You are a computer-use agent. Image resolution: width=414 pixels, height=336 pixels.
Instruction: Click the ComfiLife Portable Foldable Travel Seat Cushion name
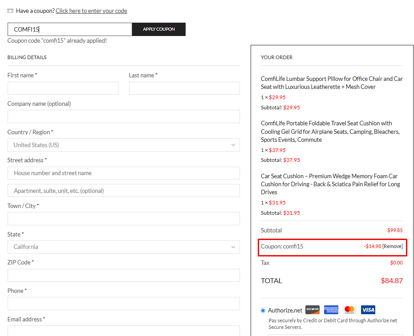tap(330, 132)
